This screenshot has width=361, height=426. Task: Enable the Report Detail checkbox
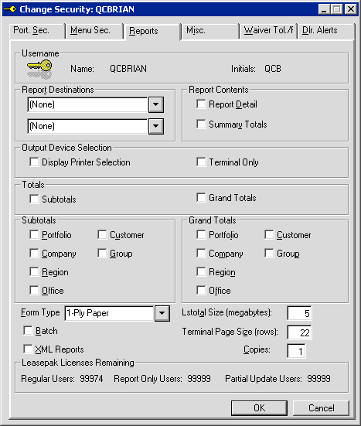(x=201, y=104)
